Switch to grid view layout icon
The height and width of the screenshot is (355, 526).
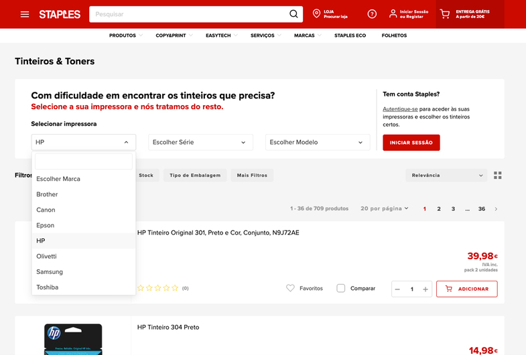pyautogui.click(x=497, y=175)
